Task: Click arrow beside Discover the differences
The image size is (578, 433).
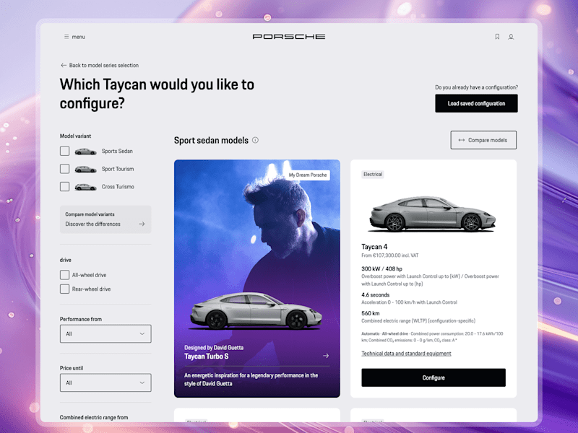Action: 142,224
